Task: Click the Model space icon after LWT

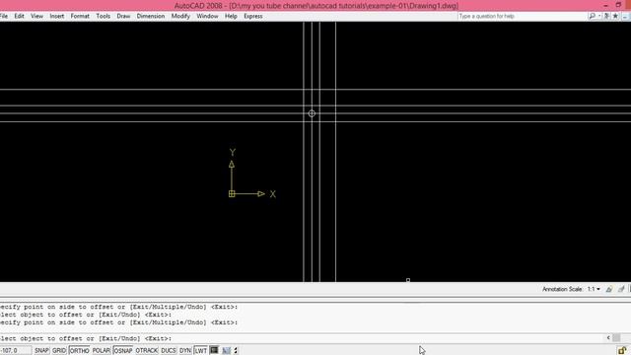Action: [214, 350]
